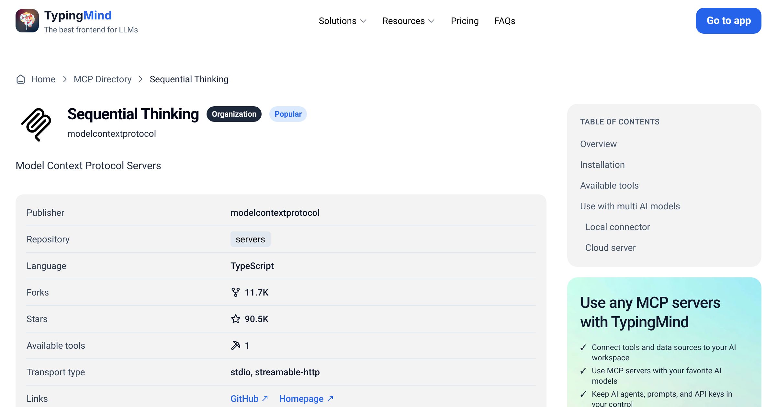Screen dimensions: 777x407
Task: Click the Publisher value modelcontextprotocol
Action: coord(275,213)
